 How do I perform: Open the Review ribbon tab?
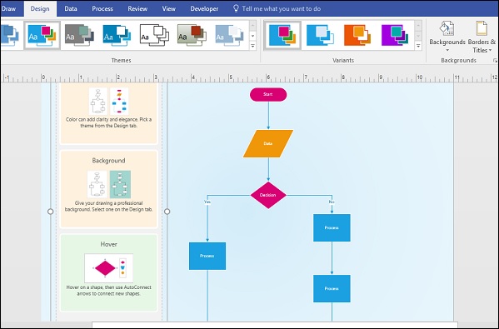tap(137, 8)
